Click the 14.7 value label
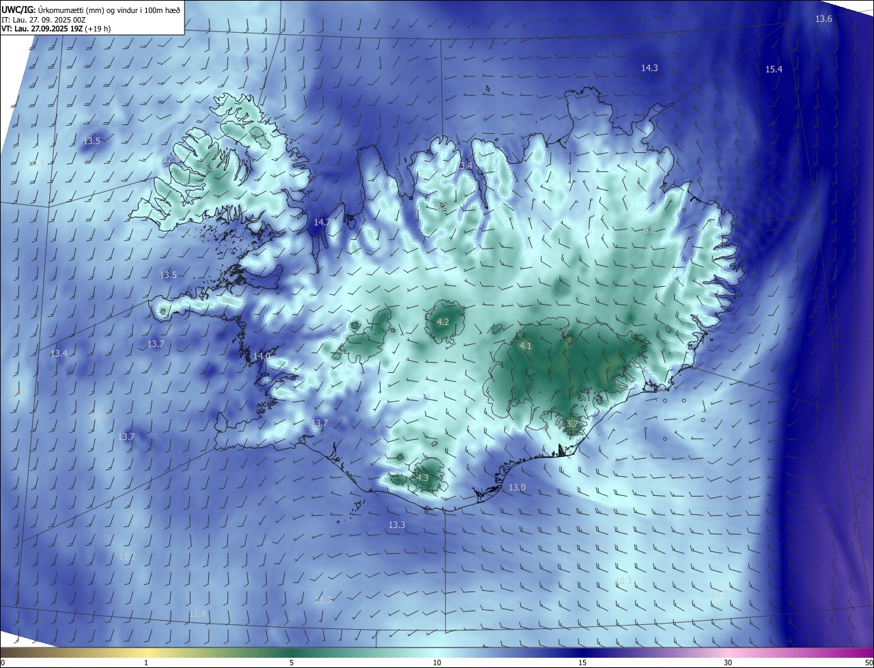Viewport: 874px width, 668px height. pos(322,223)
